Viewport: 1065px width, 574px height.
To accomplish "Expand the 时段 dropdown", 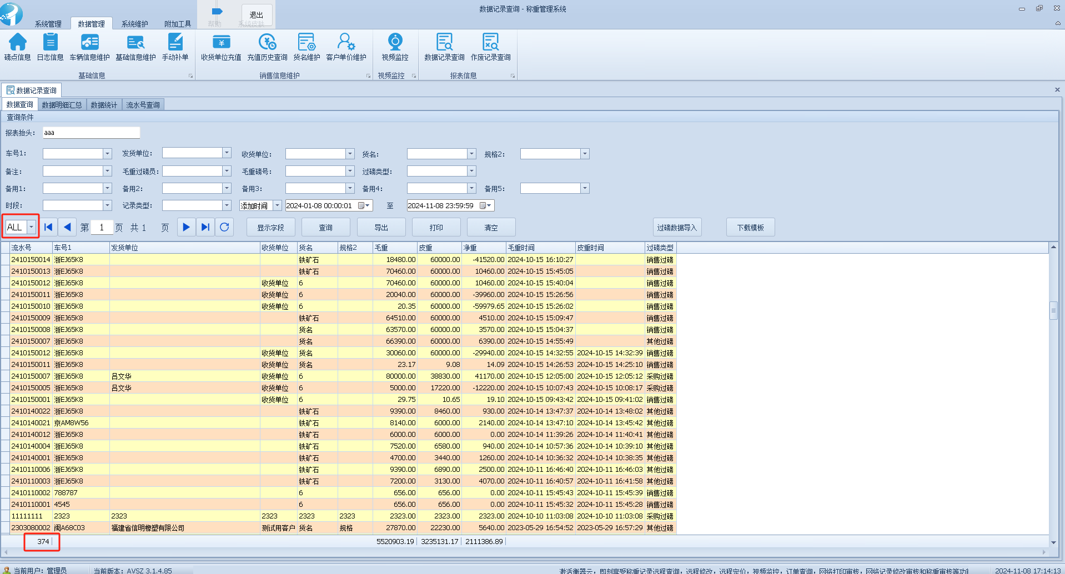I will pyautogui.click(x=107, y=205).
